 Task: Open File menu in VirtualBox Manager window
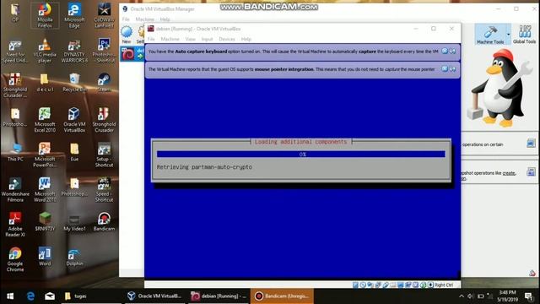126,19
